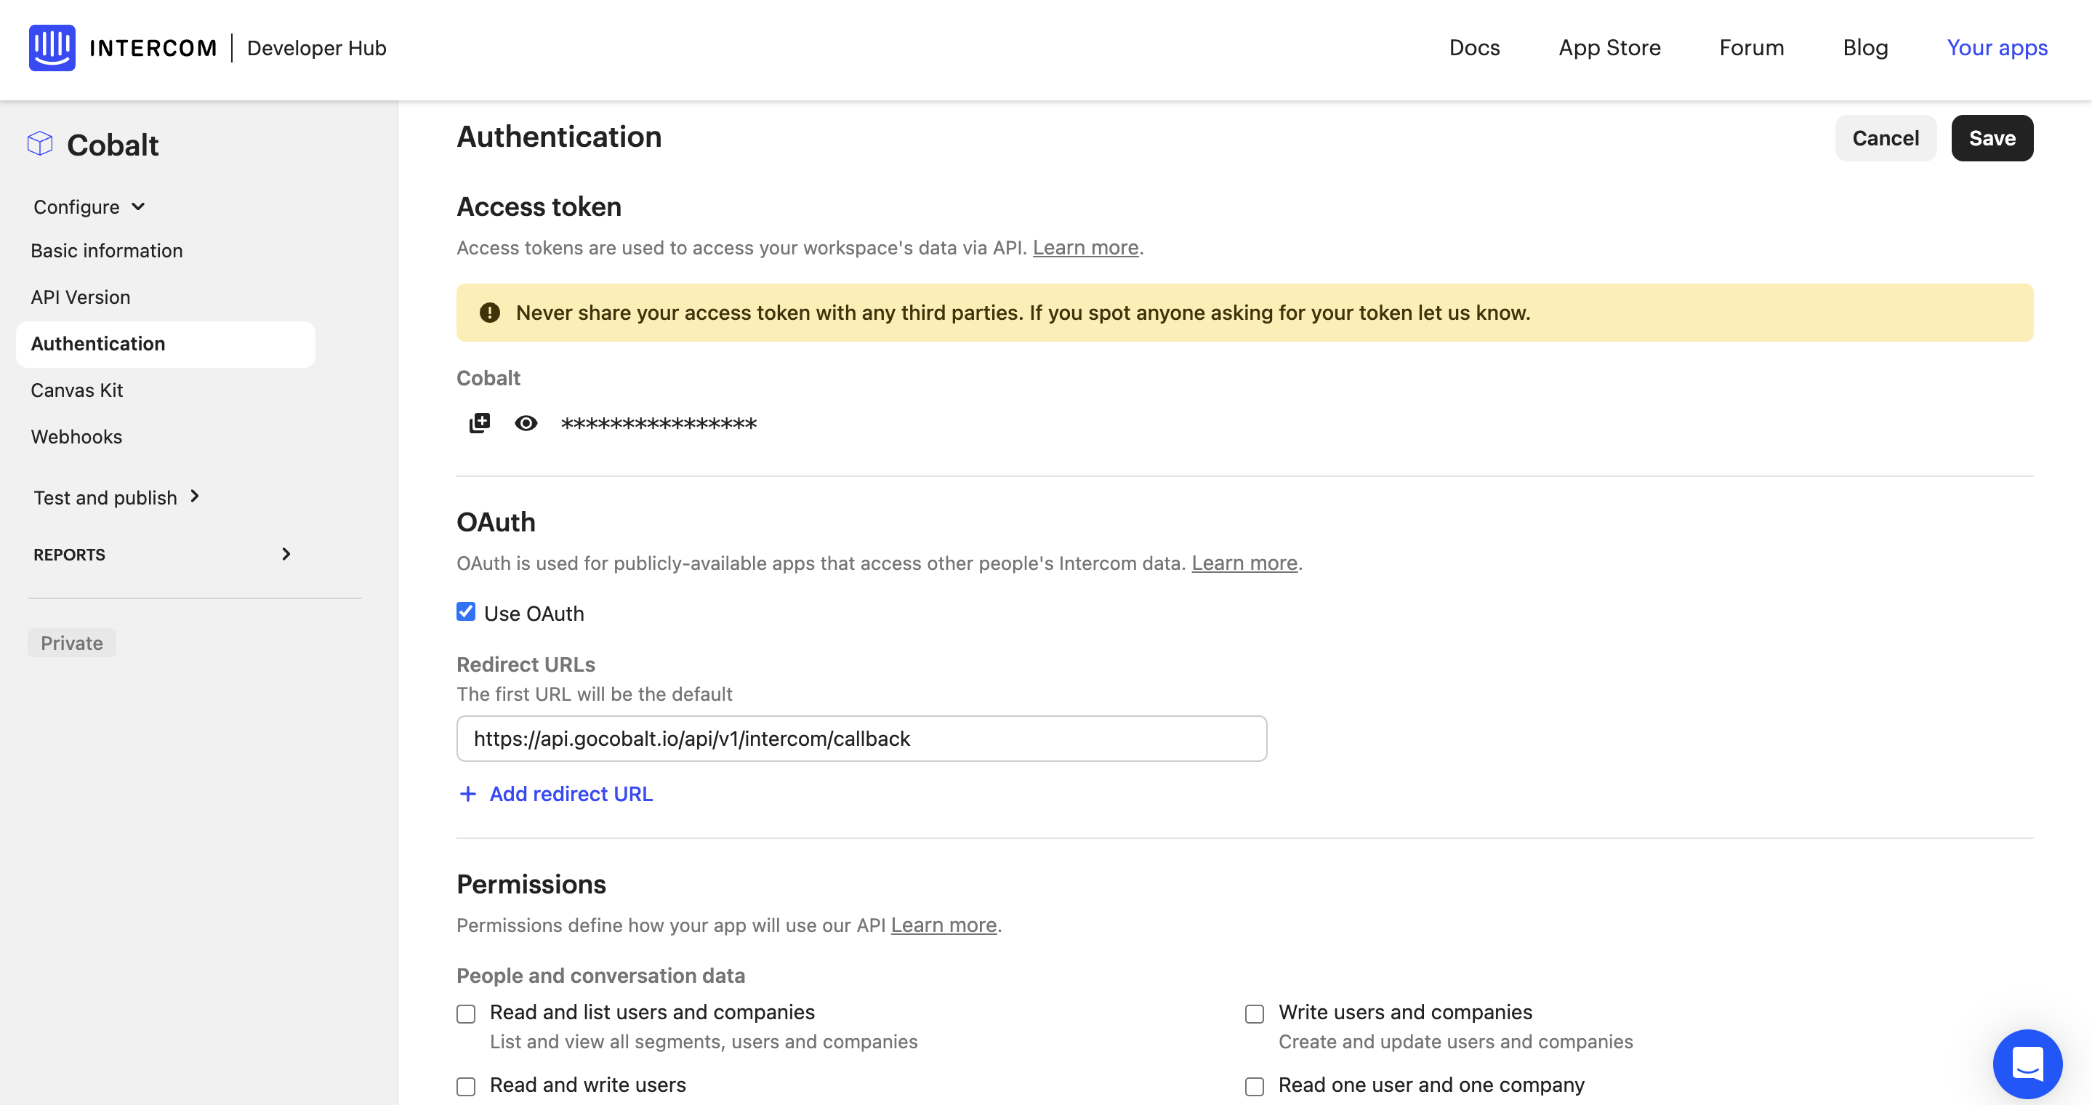Copy the Cobalt access token
2092x1105 pixels.
tap(479, 422)
